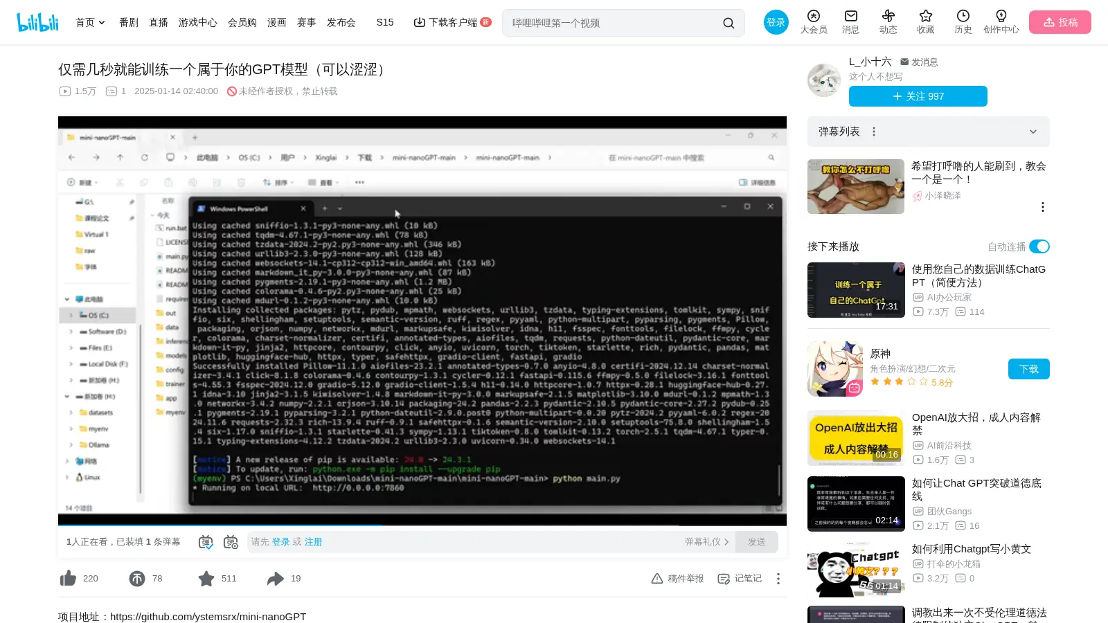
Task: Toggle danmaku display icon
Action: click(x=206, y=542)
